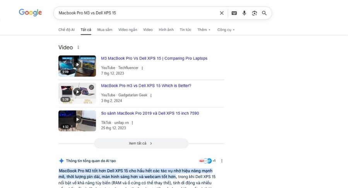
Task: Switch to Chế độ AI tab
Action: (67, 30)
